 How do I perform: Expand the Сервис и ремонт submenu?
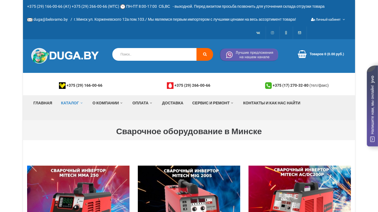point(213,103)
